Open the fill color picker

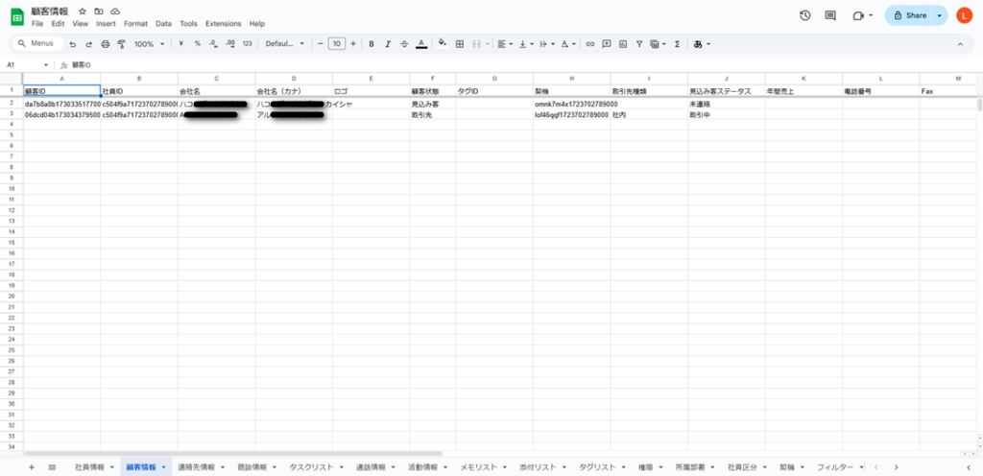tap(442, 44)
